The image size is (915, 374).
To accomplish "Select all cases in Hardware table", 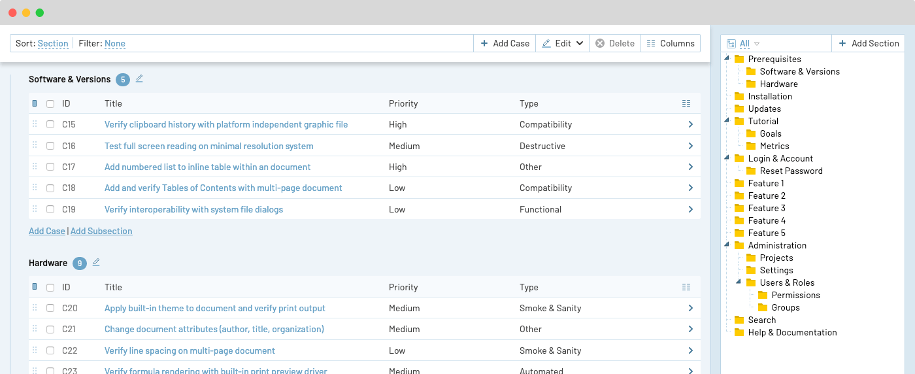I will tap(50, 287).
